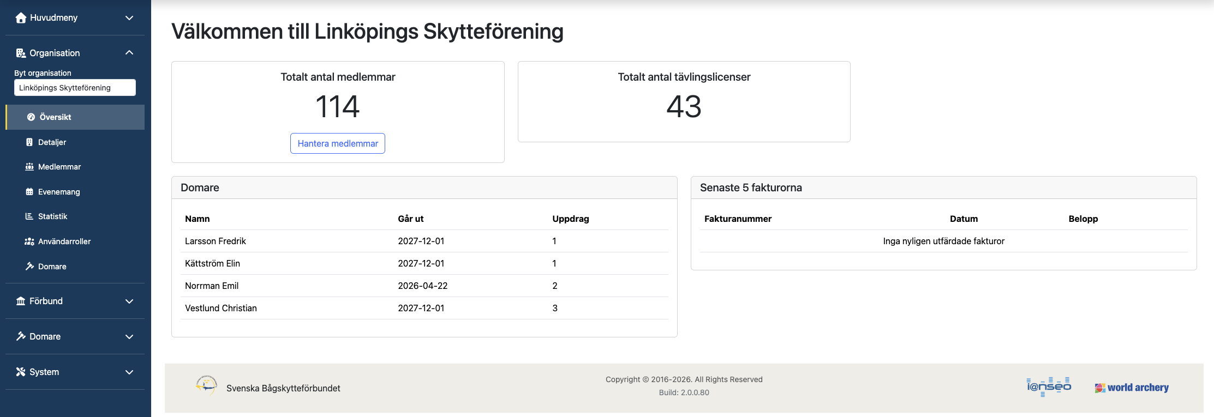Open the Statistik menu item
1214x417 pixels.
click(x=75, y=216)
